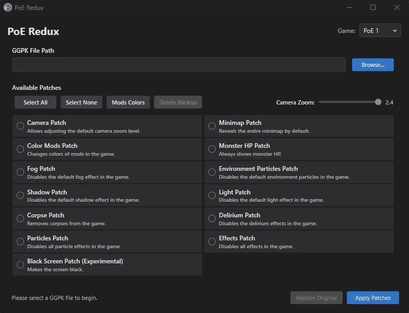The image size is (409, 313).
Task: Click the Available Patches heading
Action: coord(37,88)
